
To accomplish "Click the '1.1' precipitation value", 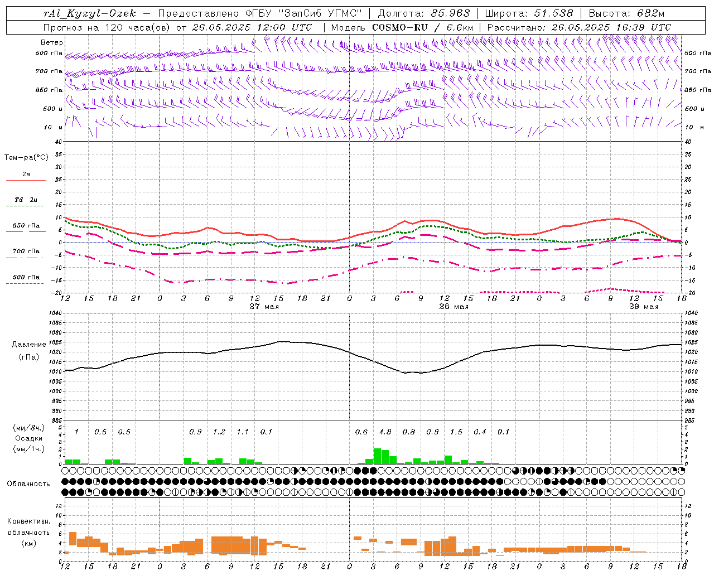I will (x=243, y=432).
